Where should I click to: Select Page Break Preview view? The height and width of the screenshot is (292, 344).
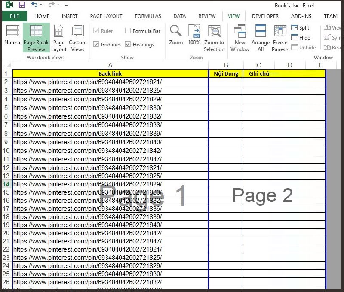click(36, 37)
